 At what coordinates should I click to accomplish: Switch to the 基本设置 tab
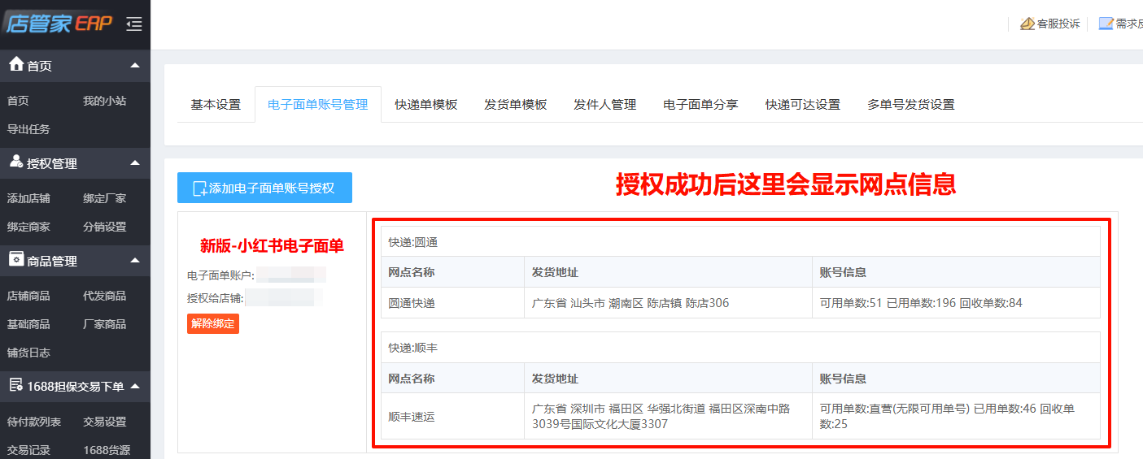[216, 105]
